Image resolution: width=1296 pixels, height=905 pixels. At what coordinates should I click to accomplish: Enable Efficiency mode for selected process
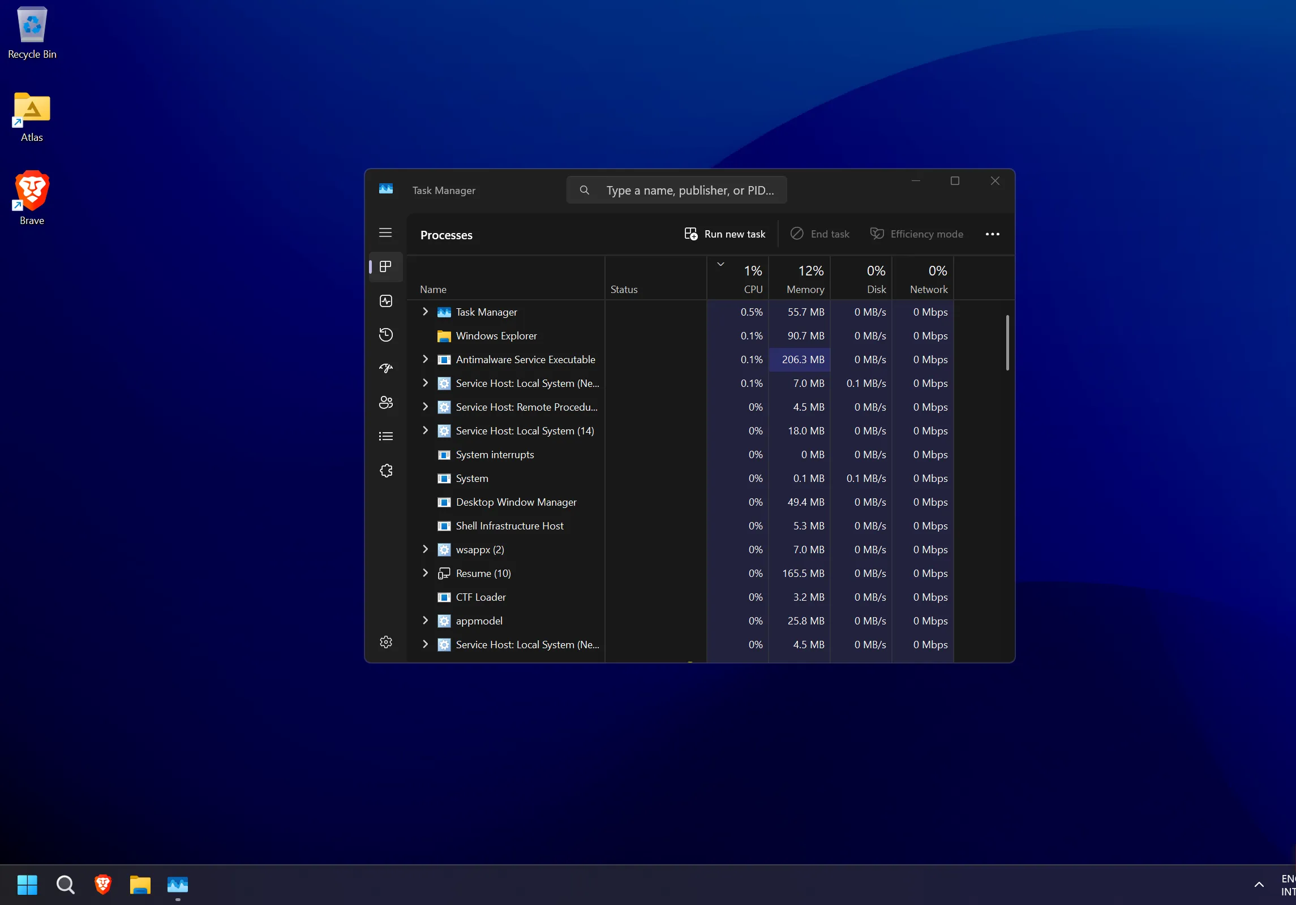[916, 234]
